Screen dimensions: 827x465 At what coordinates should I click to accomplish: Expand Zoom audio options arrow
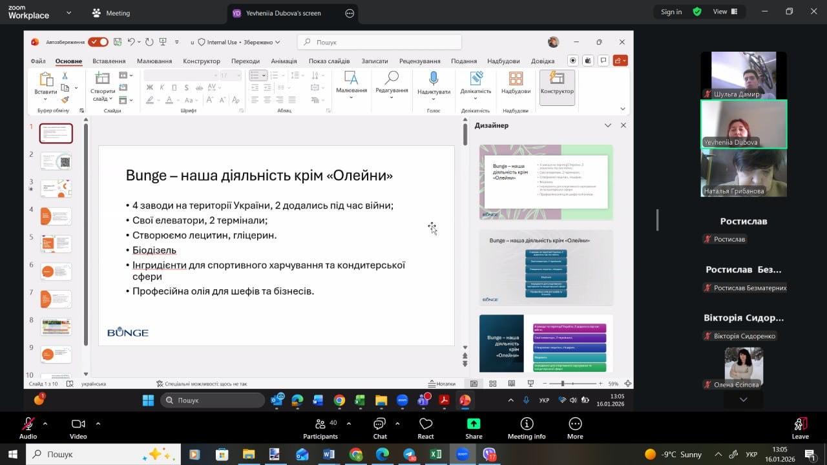(x=45, y=424)
